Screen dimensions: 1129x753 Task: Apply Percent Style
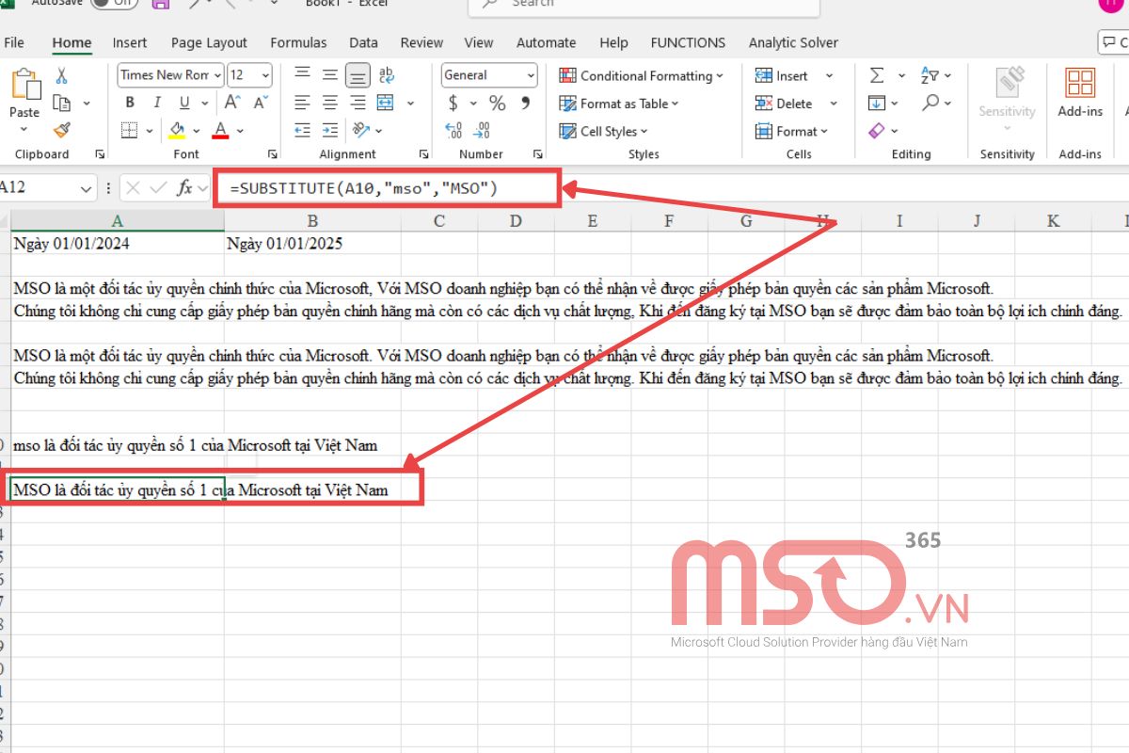click(x=498, y=103)
